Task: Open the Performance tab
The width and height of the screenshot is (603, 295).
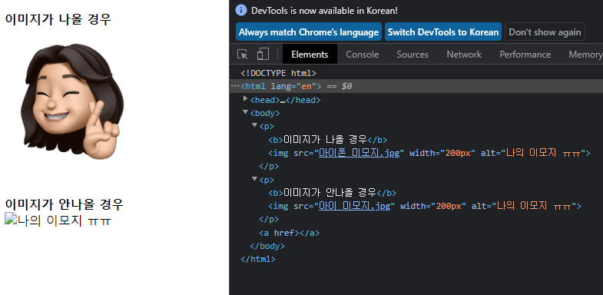Action: click(x=525, y=55)
